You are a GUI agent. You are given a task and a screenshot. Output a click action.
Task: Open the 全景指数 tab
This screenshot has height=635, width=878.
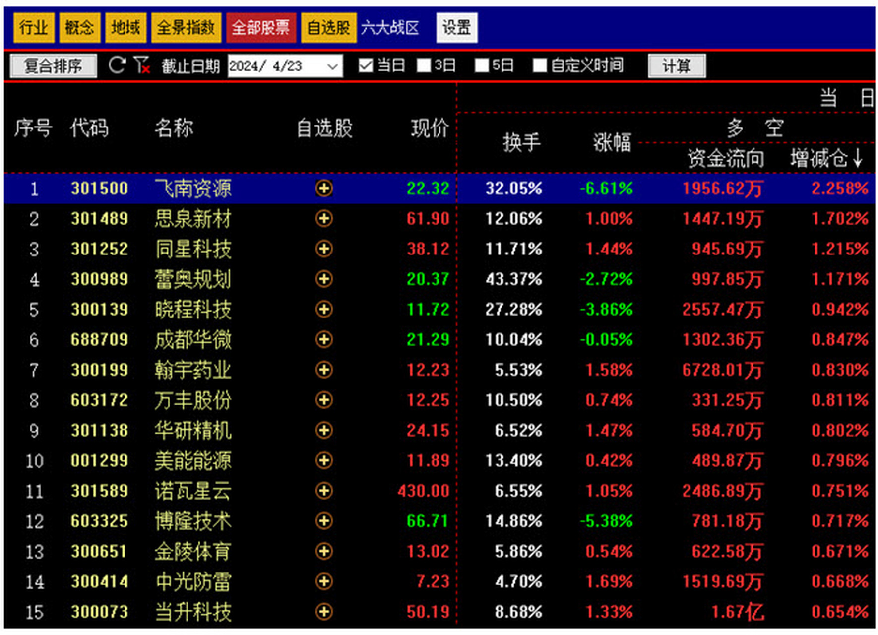click(x=186, y=27)
